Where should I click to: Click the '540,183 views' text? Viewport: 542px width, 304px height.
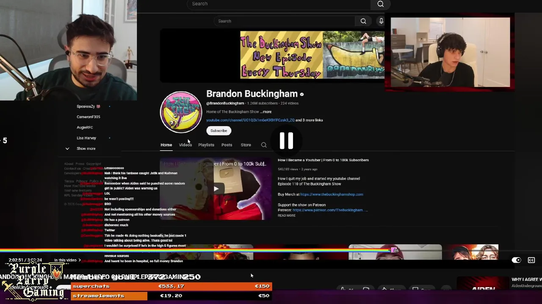[x=288, y=169]
